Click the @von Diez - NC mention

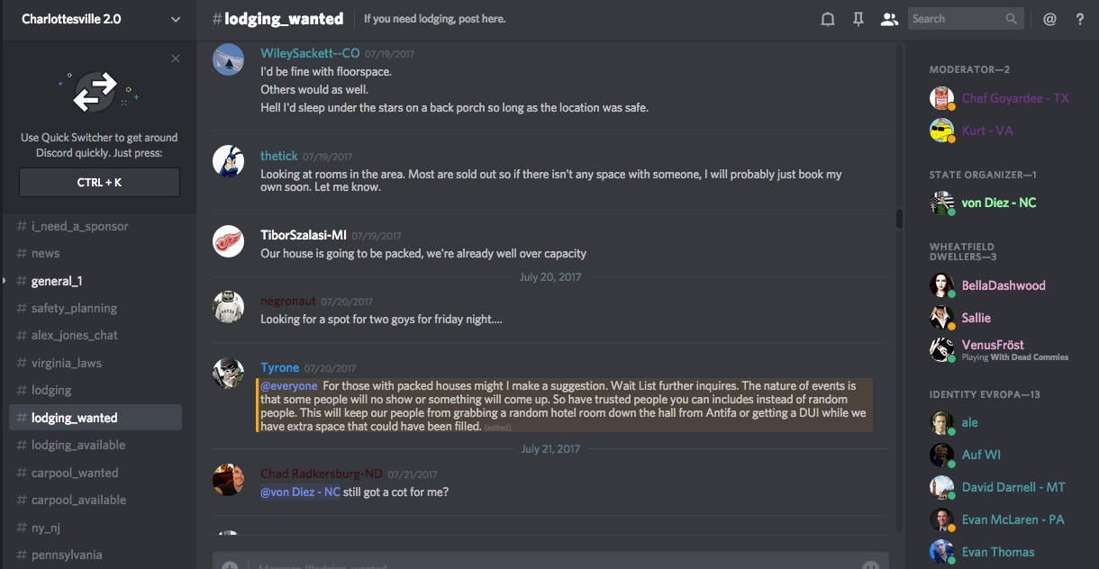[x=301, y=492]
